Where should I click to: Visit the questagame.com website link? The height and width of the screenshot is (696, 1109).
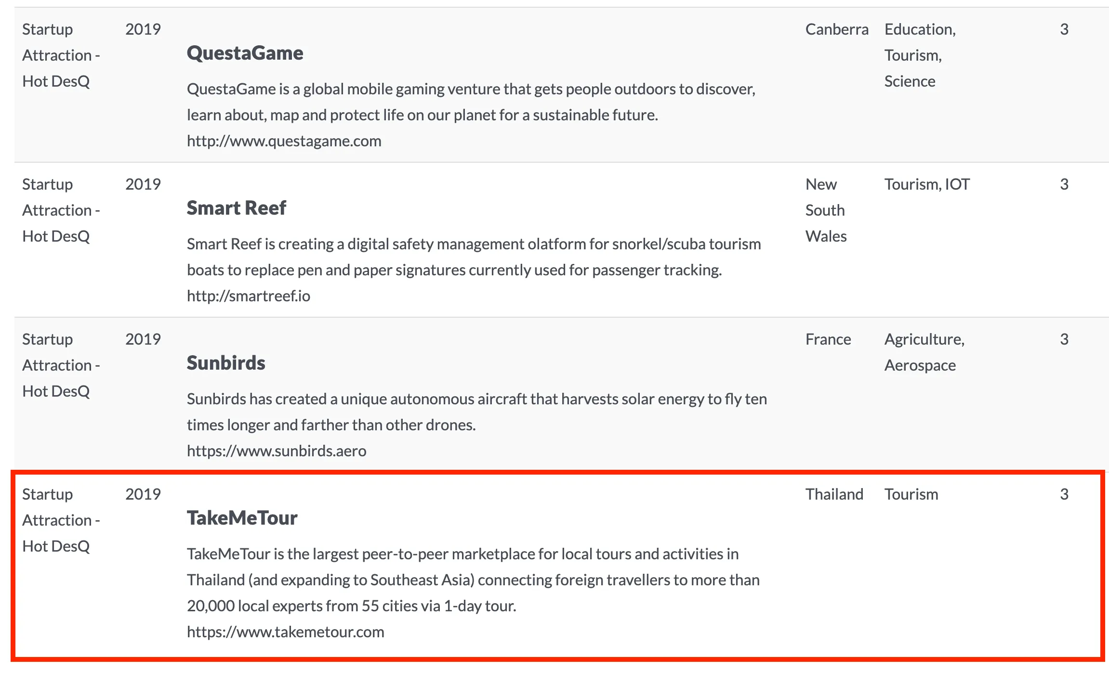tap(284, 141)
